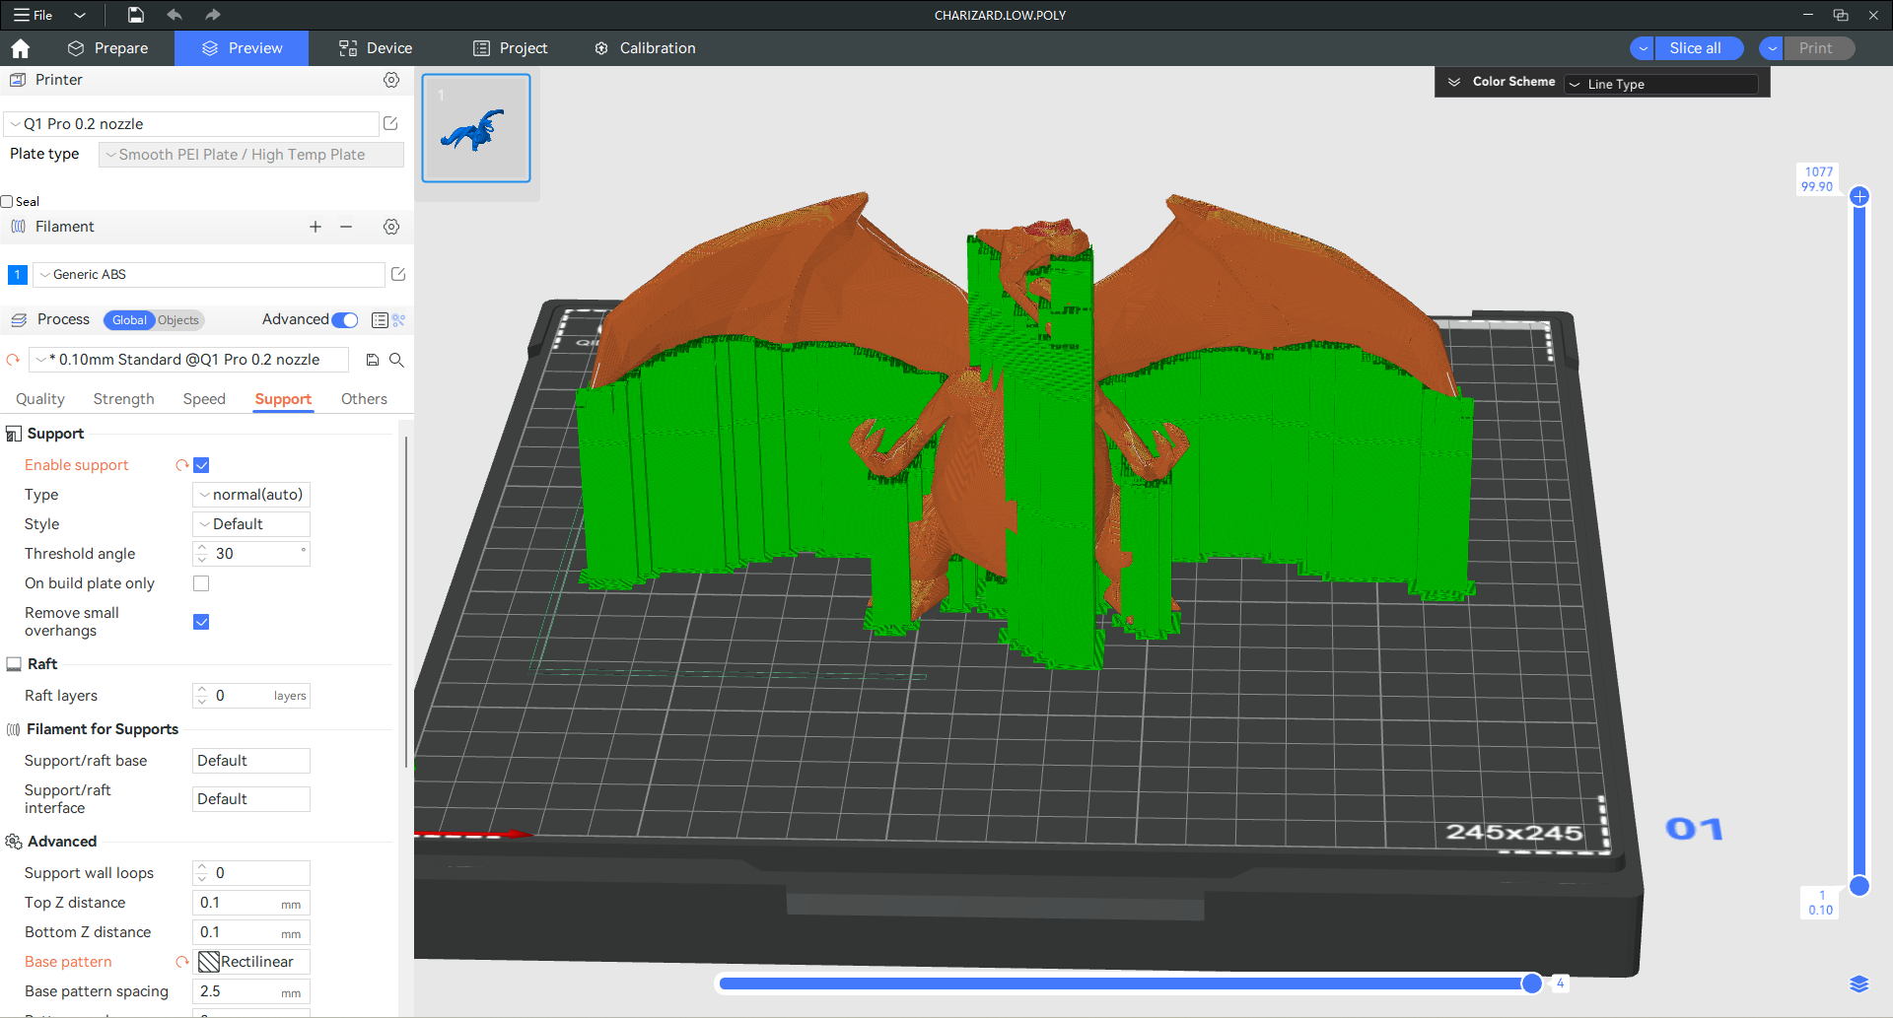
Task: Click the horizontal move slider handle
Action: (1531, 983)
